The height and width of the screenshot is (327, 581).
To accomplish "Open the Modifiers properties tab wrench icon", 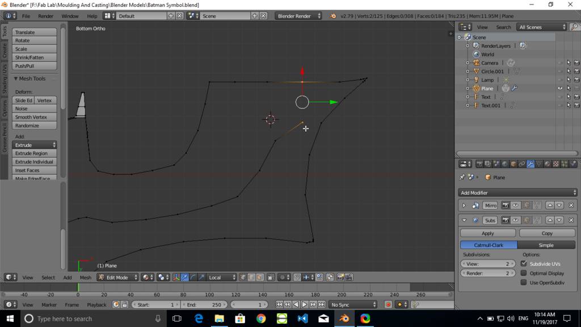I will click(531, 164).
